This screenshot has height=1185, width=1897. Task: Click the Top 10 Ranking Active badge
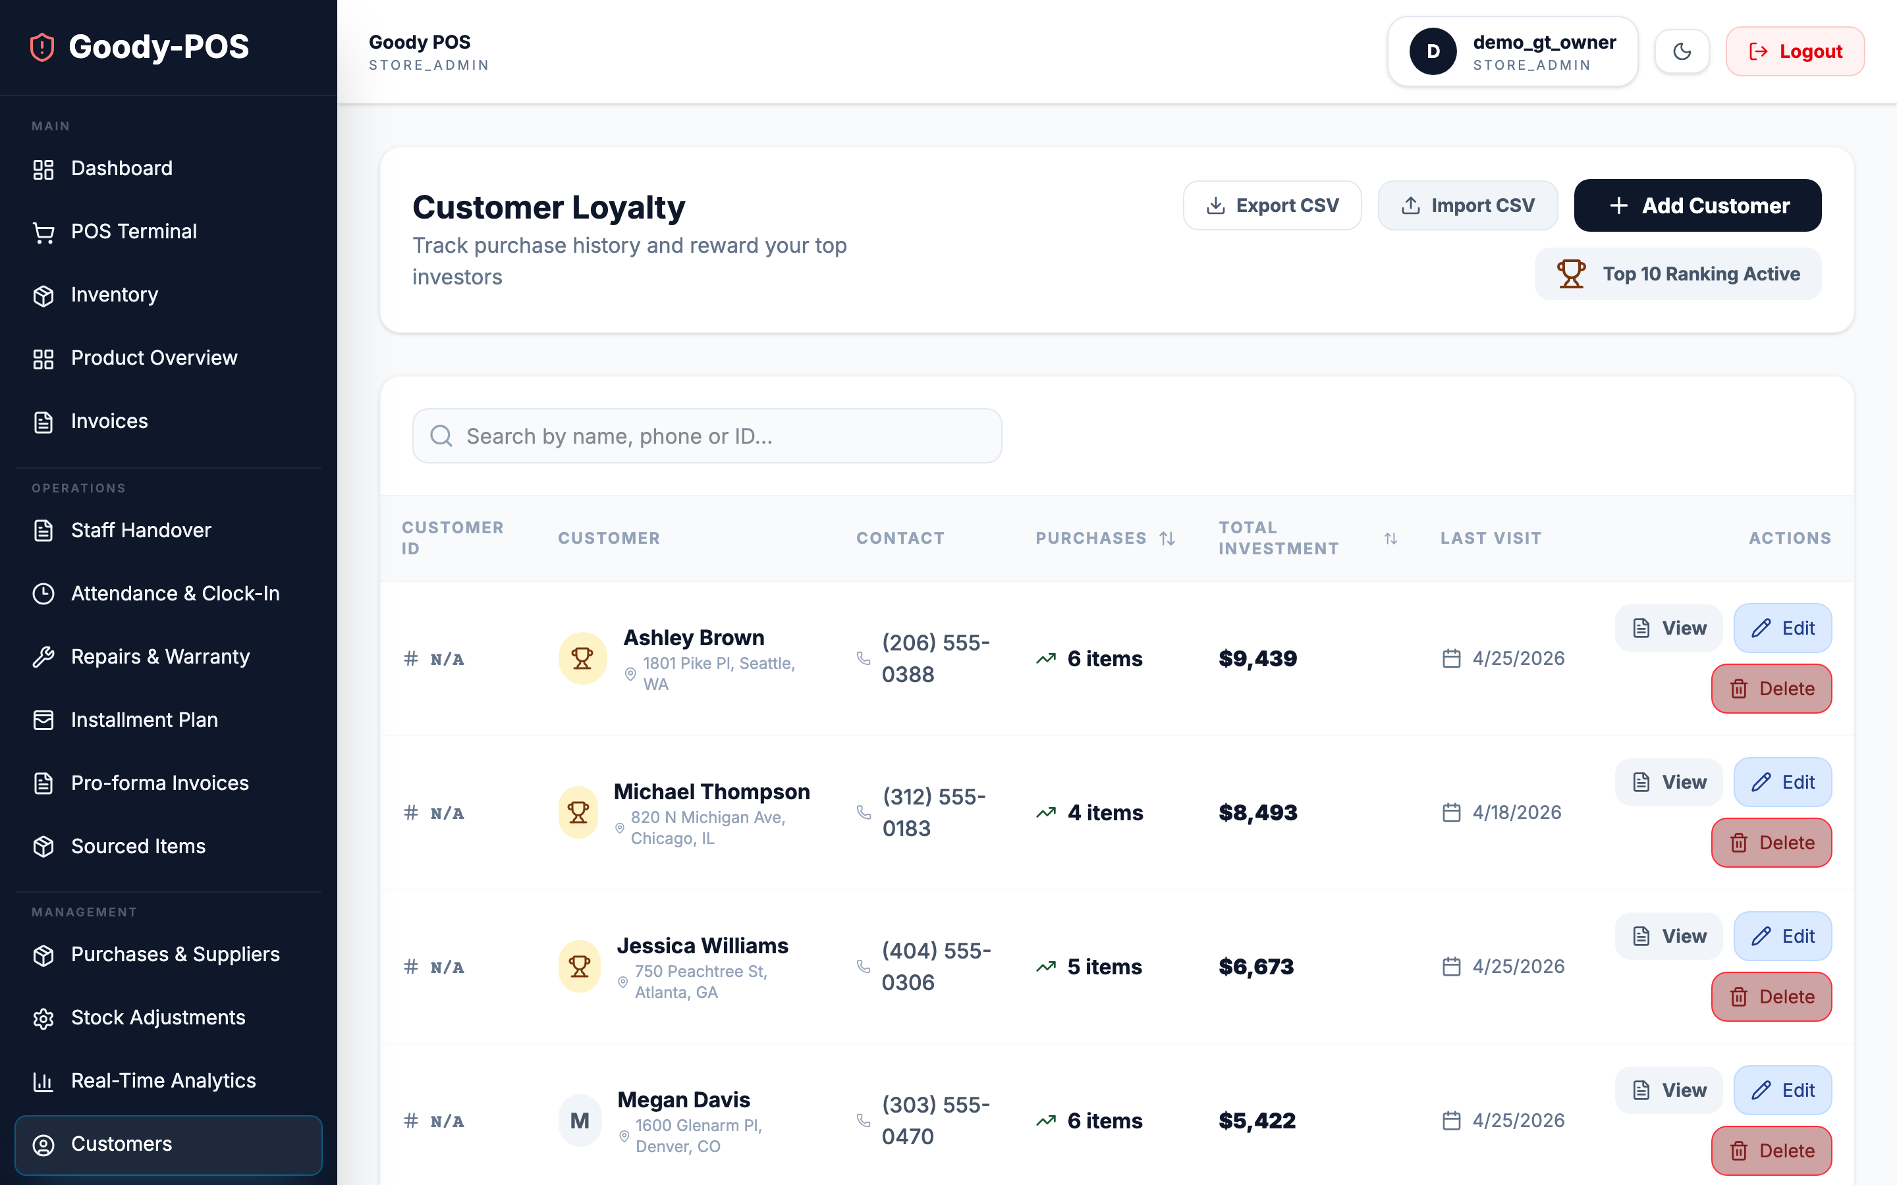[x=1678, y=273]
